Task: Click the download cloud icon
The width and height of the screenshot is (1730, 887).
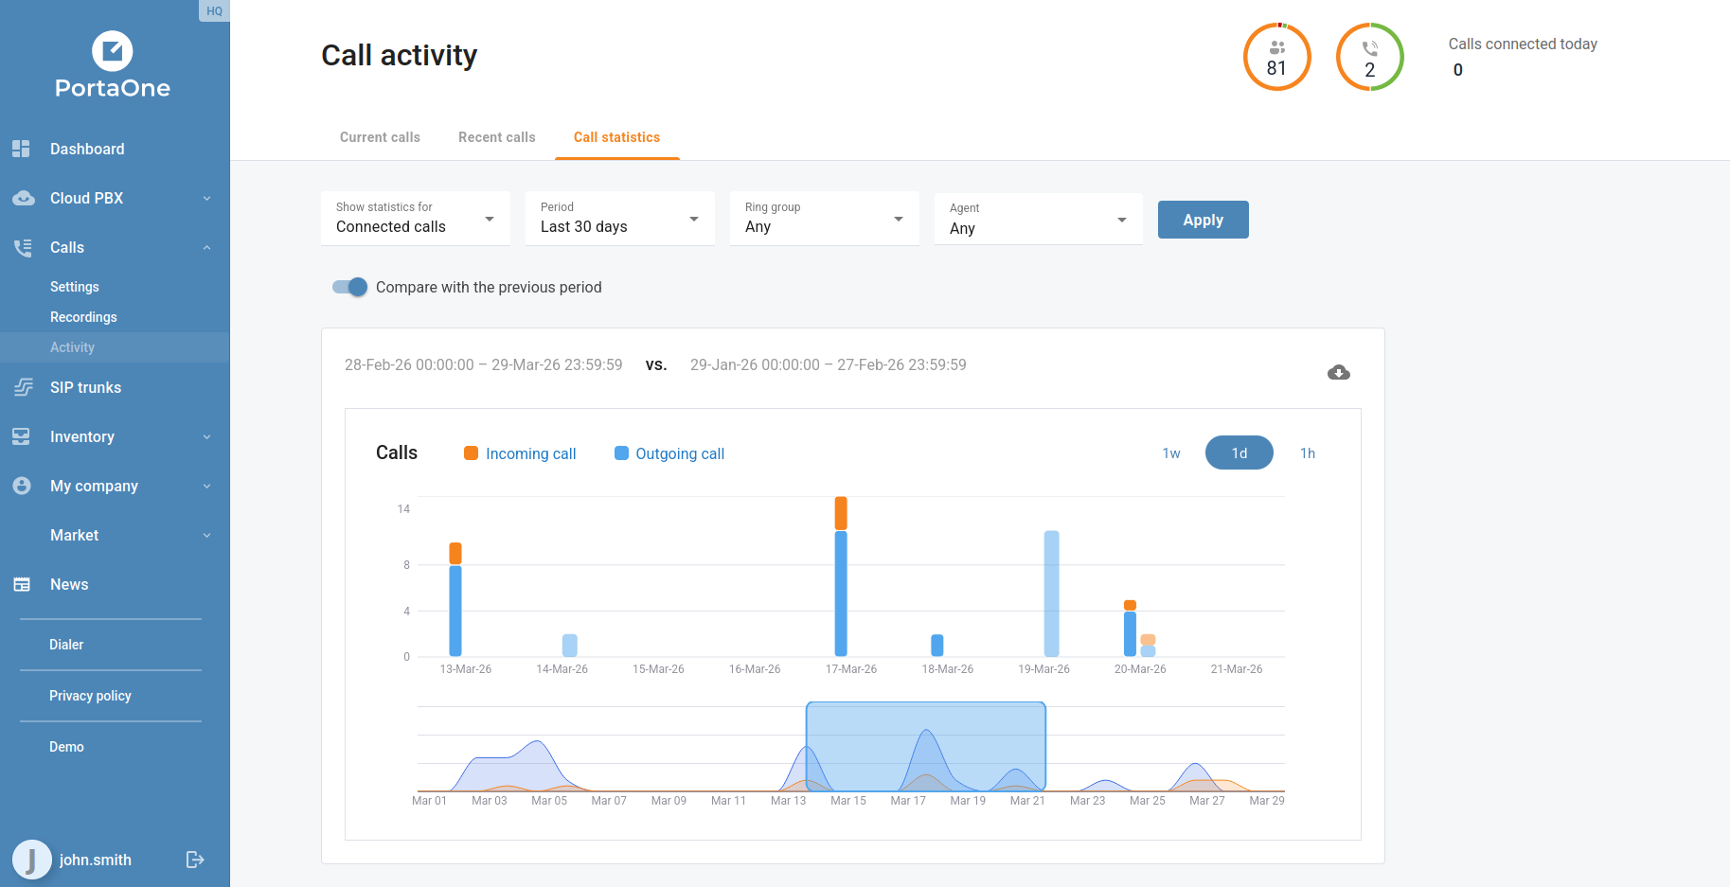Action: click(x=1338, y=372)
